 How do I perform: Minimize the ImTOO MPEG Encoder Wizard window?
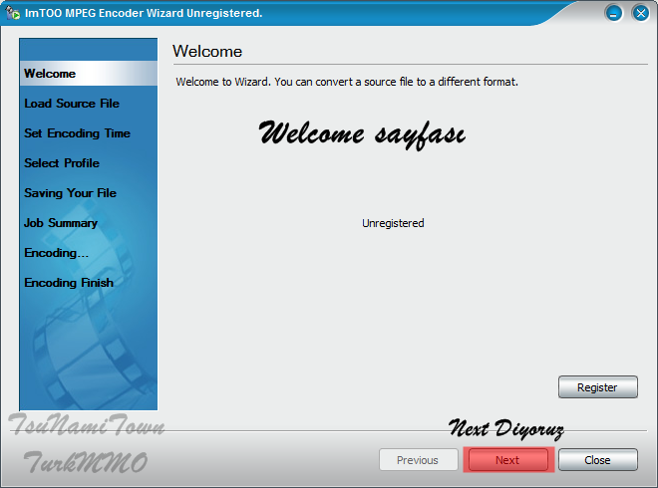tap(613, 13)
